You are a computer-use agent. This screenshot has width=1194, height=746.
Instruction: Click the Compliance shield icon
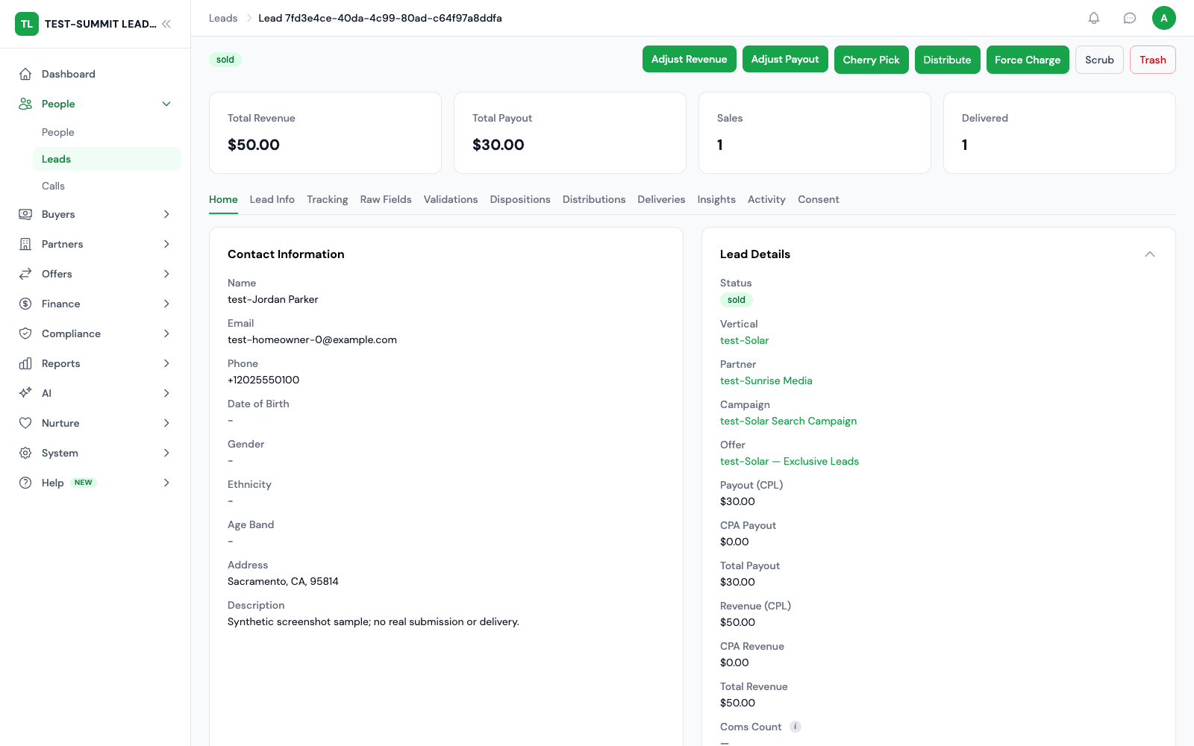25,333
